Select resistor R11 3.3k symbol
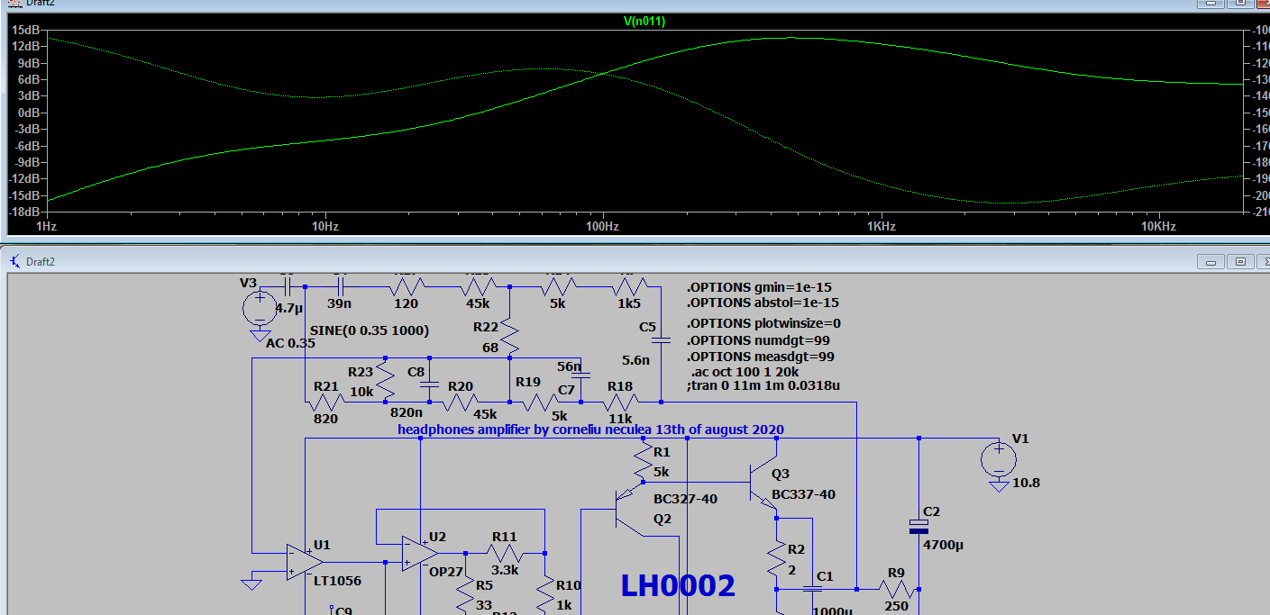 click(x=505, y=553)
